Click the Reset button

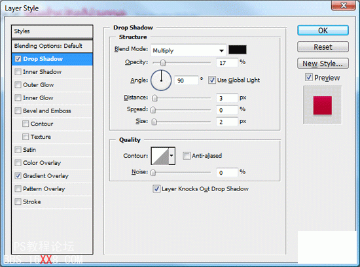323,47
